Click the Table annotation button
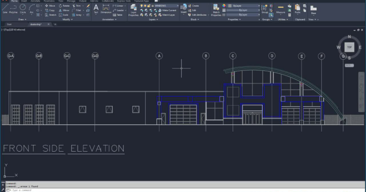Viewport: 366px width, 192px height. pos(118,15)
